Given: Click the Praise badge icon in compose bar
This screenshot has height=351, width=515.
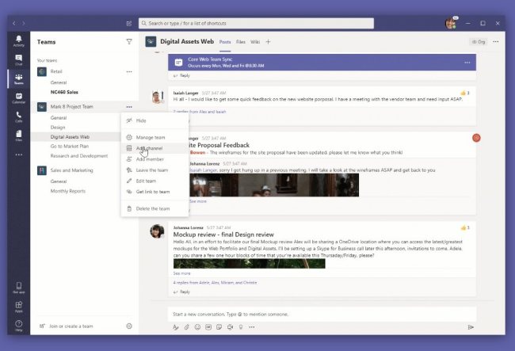Looking at the screenshot, I should pyautogui.click(x=241, y=327).
